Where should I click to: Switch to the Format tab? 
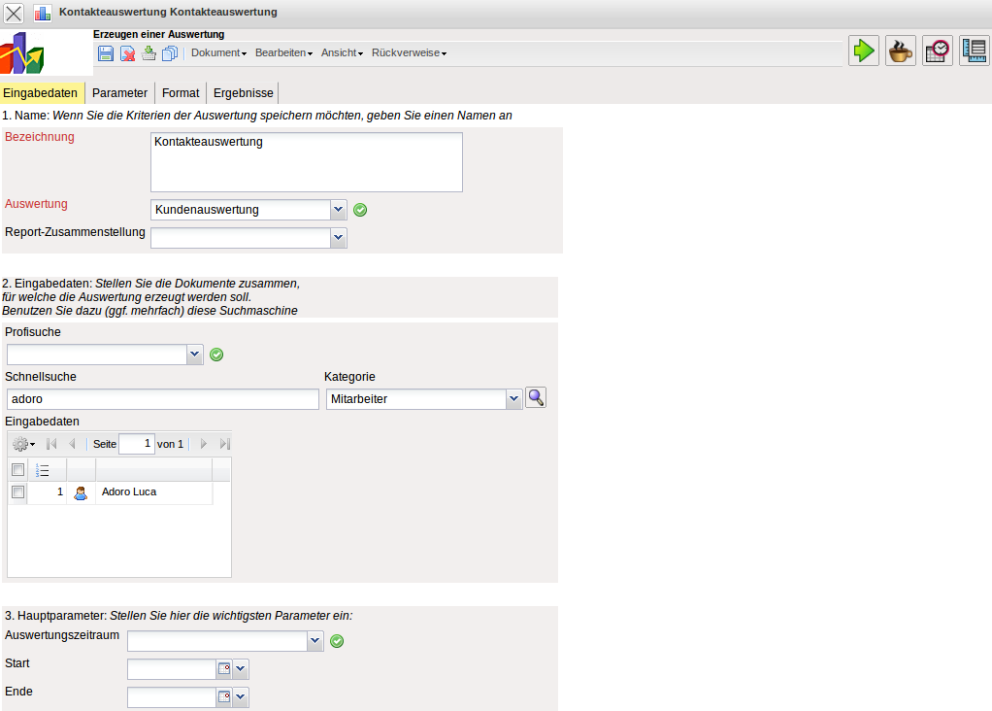tap(181, 93)
